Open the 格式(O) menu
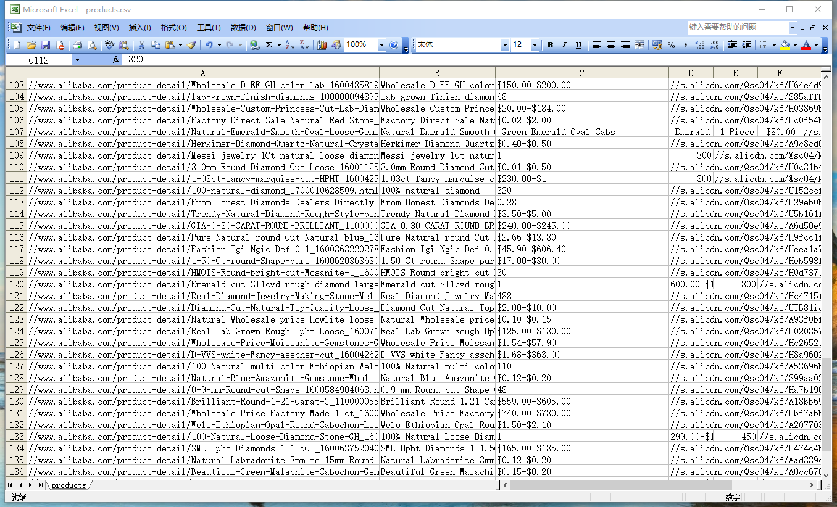837x507 pixels. [x=173, y=28]
